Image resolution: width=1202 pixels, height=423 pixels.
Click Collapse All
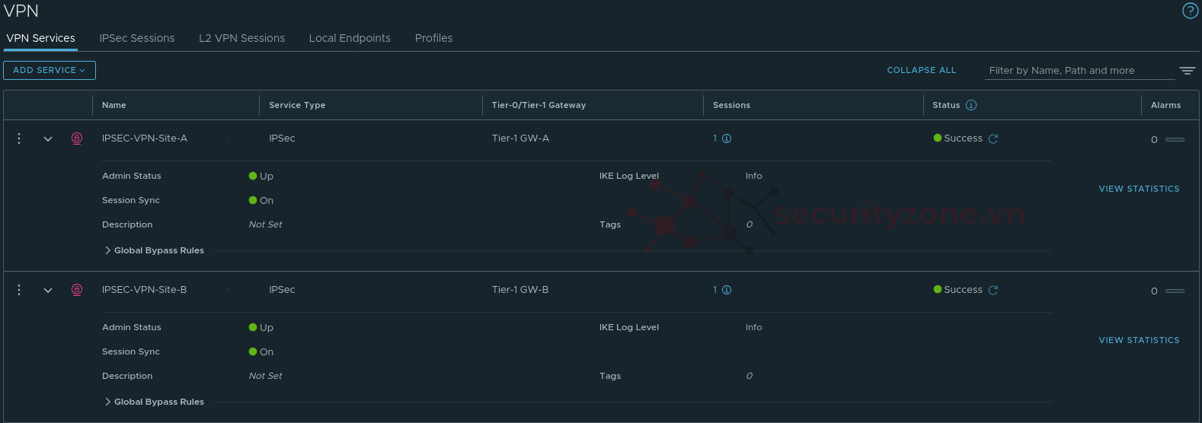[x=921, y=70]
